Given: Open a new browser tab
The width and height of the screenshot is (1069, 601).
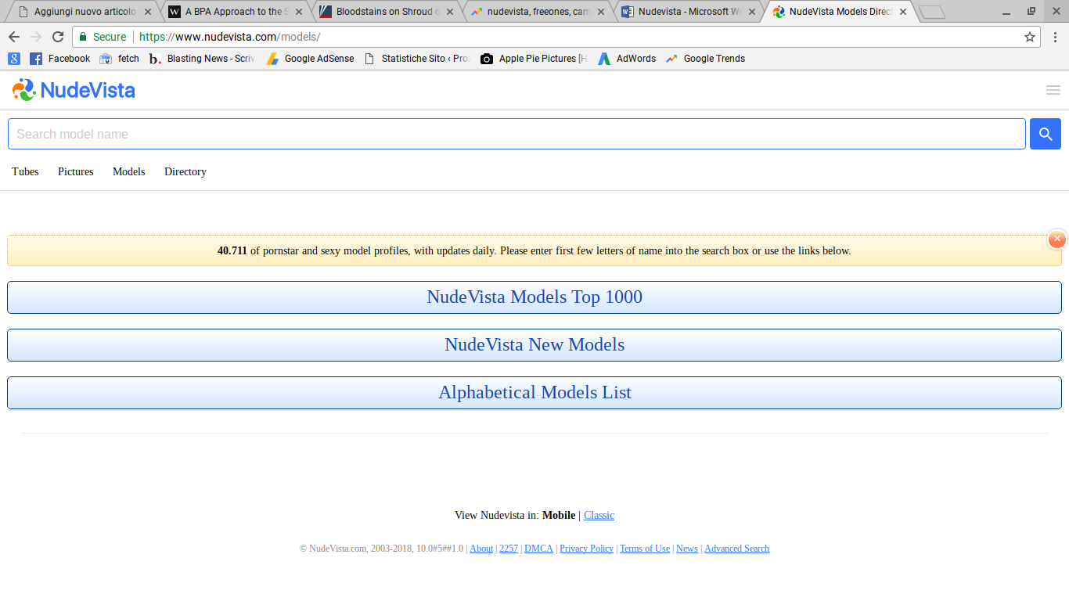Looking at the screenshot, I should tap(932, 13).
